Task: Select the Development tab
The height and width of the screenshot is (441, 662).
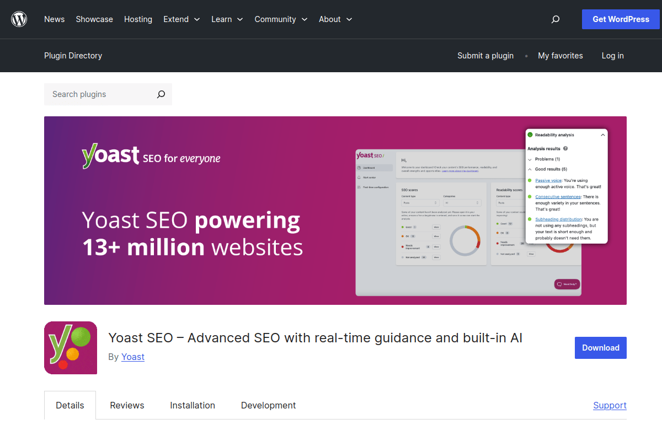Action: tap(268, 405)
